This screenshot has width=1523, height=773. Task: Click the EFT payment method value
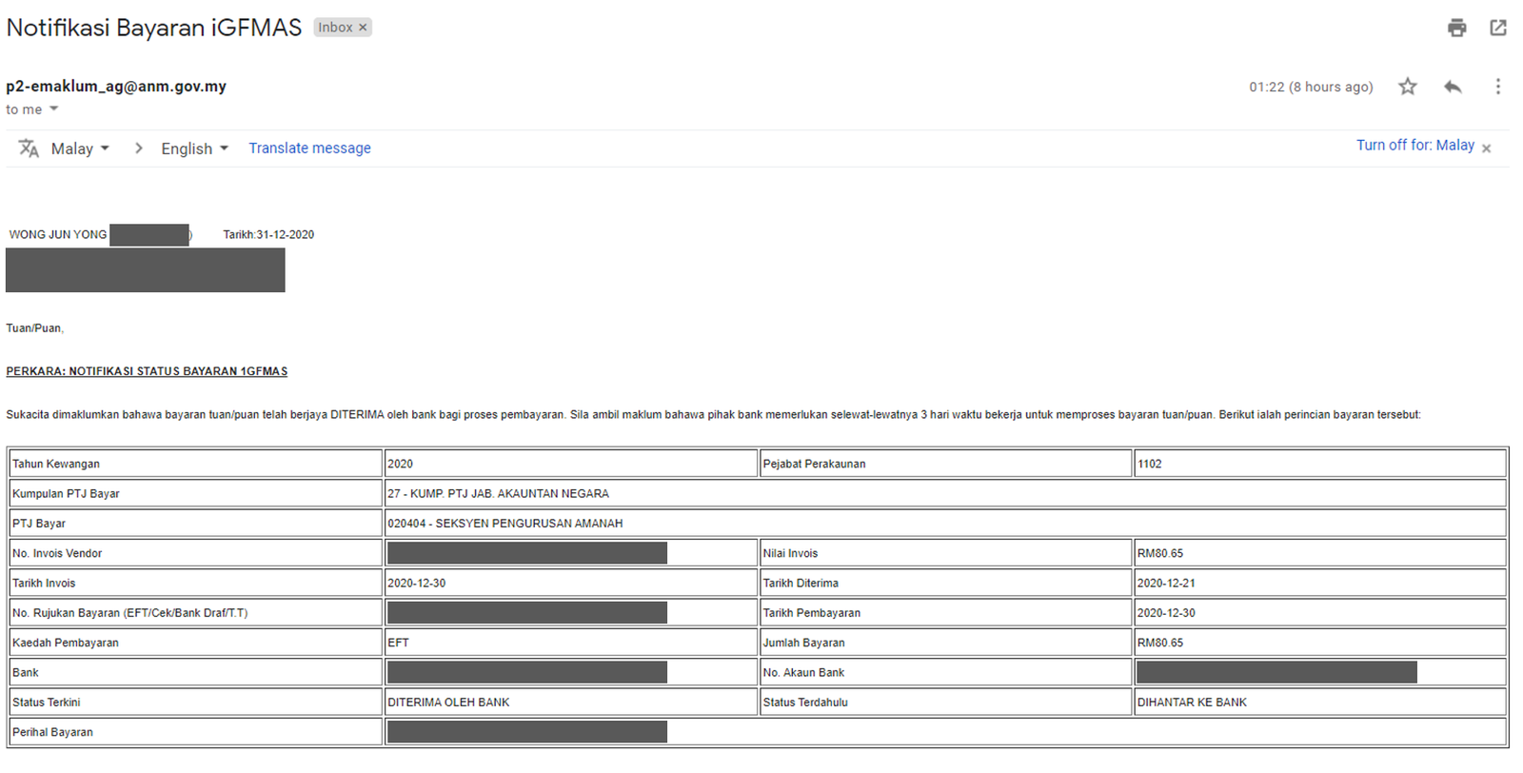click(398, 643)
